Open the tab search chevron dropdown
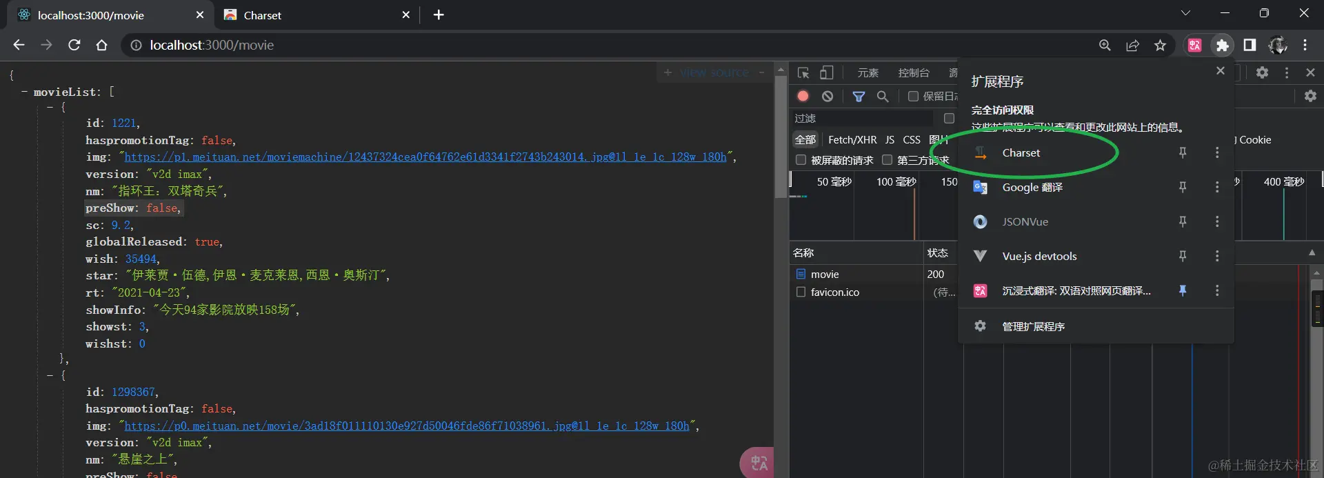 tap(1185, 13)
